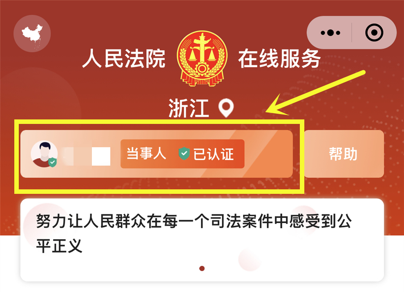This screenshot has width=404, height=292.
Task: Change province by tapping 浙江
Action: coord(188,108)
